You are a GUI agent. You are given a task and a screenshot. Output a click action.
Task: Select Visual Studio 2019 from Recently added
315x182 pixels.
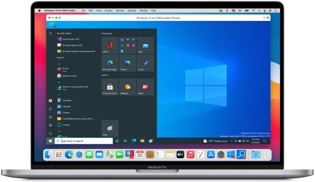click(x=70, y=39)
